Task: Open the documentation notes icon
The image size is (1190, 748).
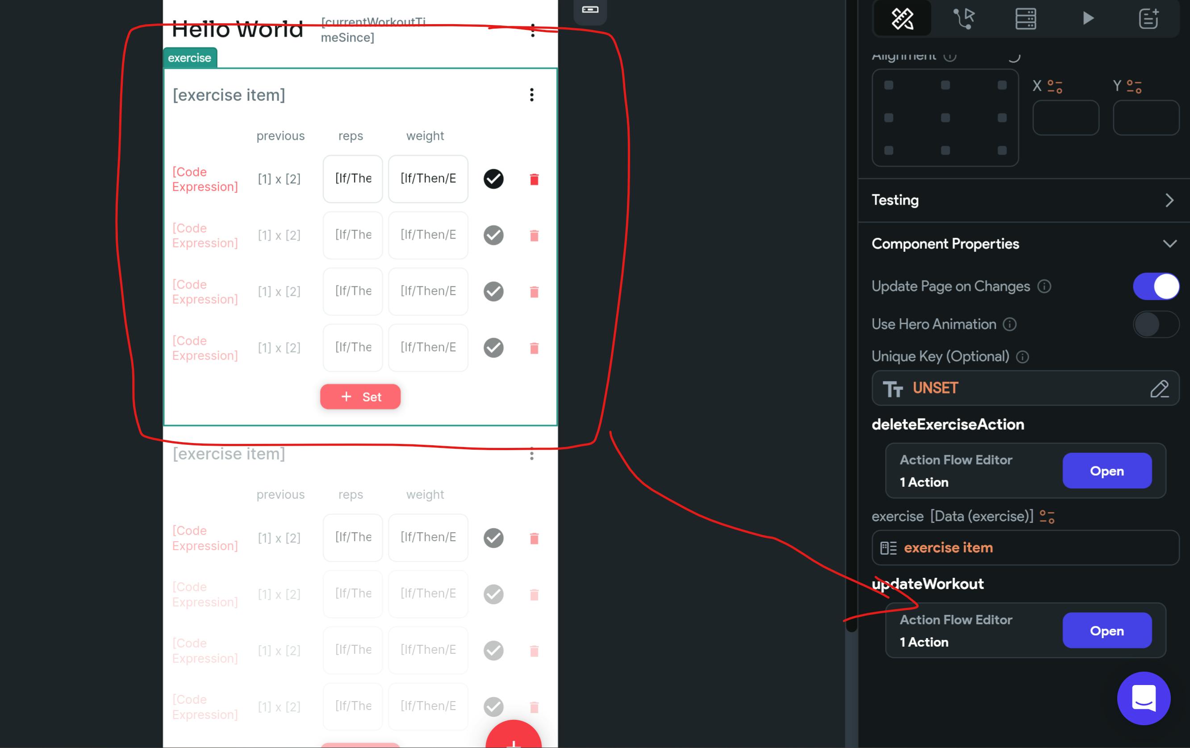Action: 1148,19
